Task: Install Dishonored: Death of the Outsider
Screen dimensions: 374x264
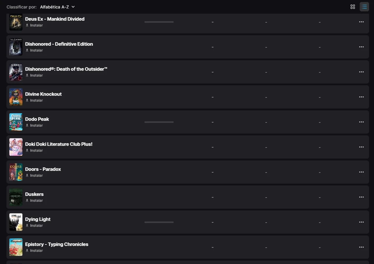Action: 34,75
